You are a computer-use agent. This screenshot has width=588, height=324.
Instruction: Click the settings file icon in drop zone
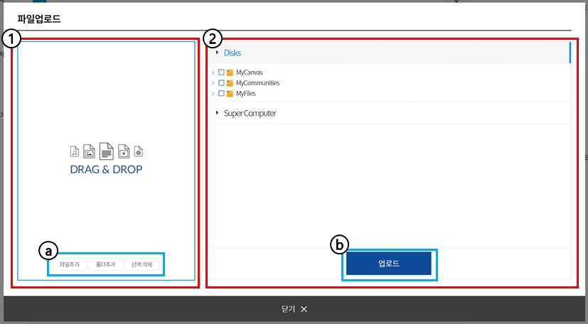pyautogui.click(x=139, y=151)
